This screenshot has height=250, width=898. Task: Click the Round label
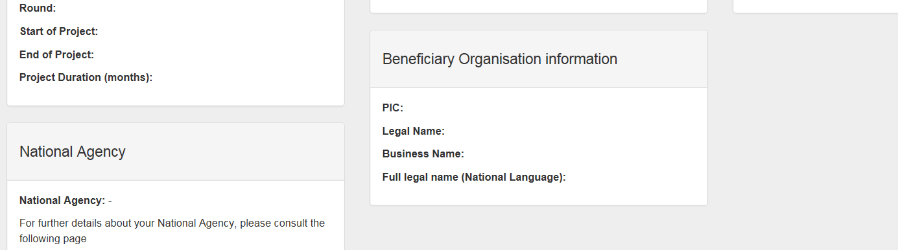click(38, 8)
